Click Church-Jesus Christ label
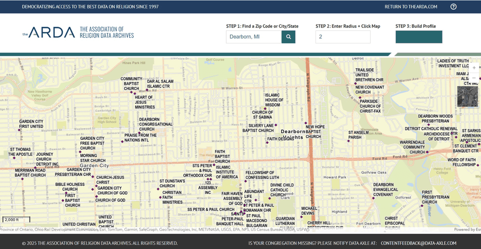The height and width of the screenshot is (249, 481). (110, 180)
